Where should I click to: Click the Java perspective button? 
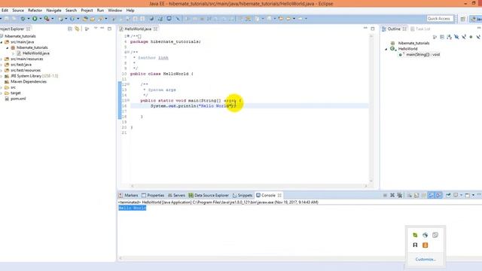pyautogui.click(x=477, y=19)
